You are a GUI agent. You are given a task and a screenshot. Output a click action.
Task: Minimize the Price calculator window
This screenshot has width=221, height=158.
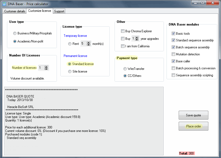point(195,3)
